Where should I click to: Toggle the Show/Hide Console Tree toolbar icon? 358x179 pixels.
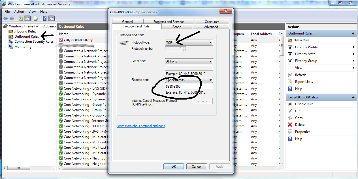(x=27, y=19)
